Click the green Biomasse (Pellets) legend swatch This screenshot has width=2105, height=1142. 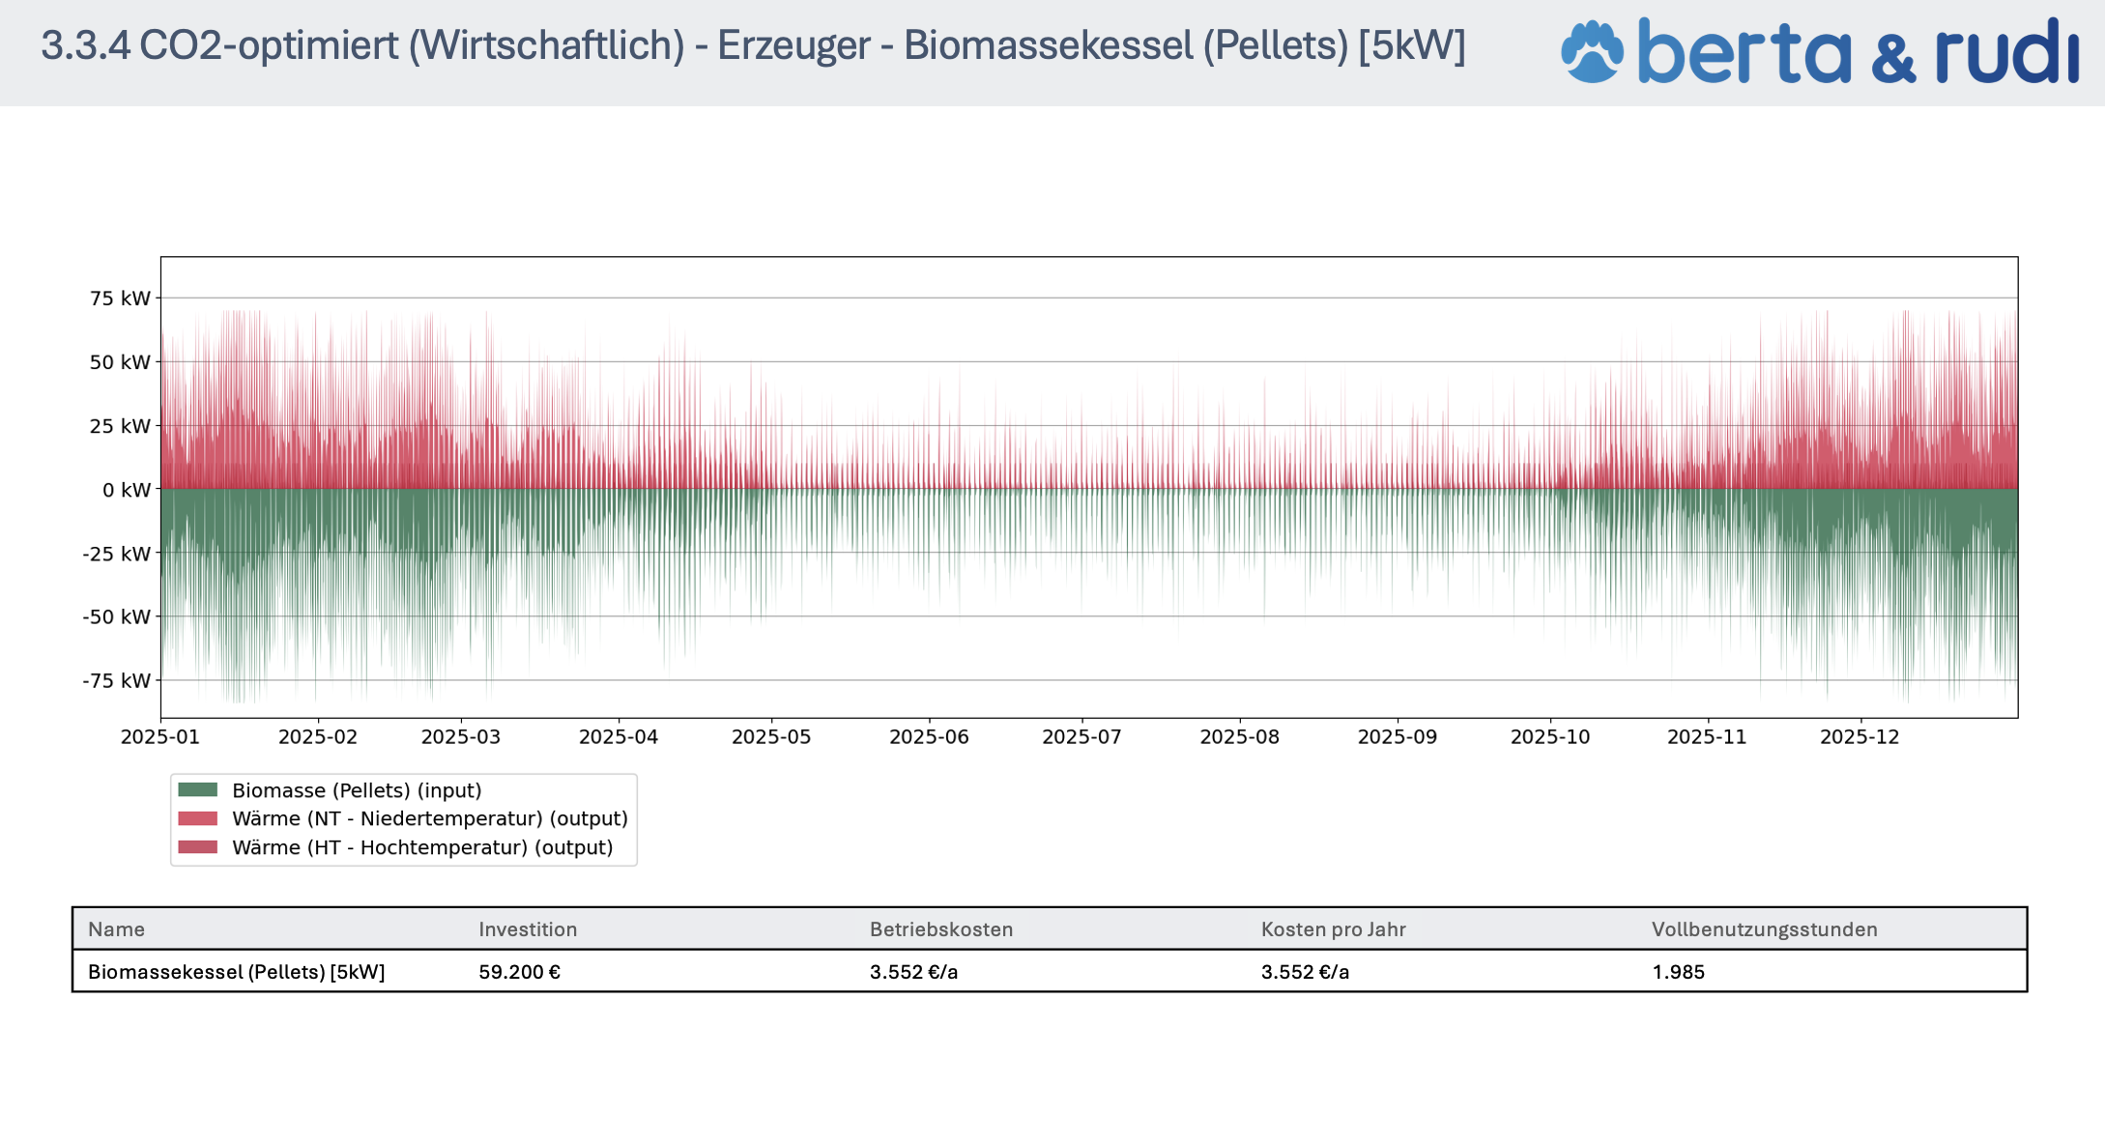tap(198, 789)
